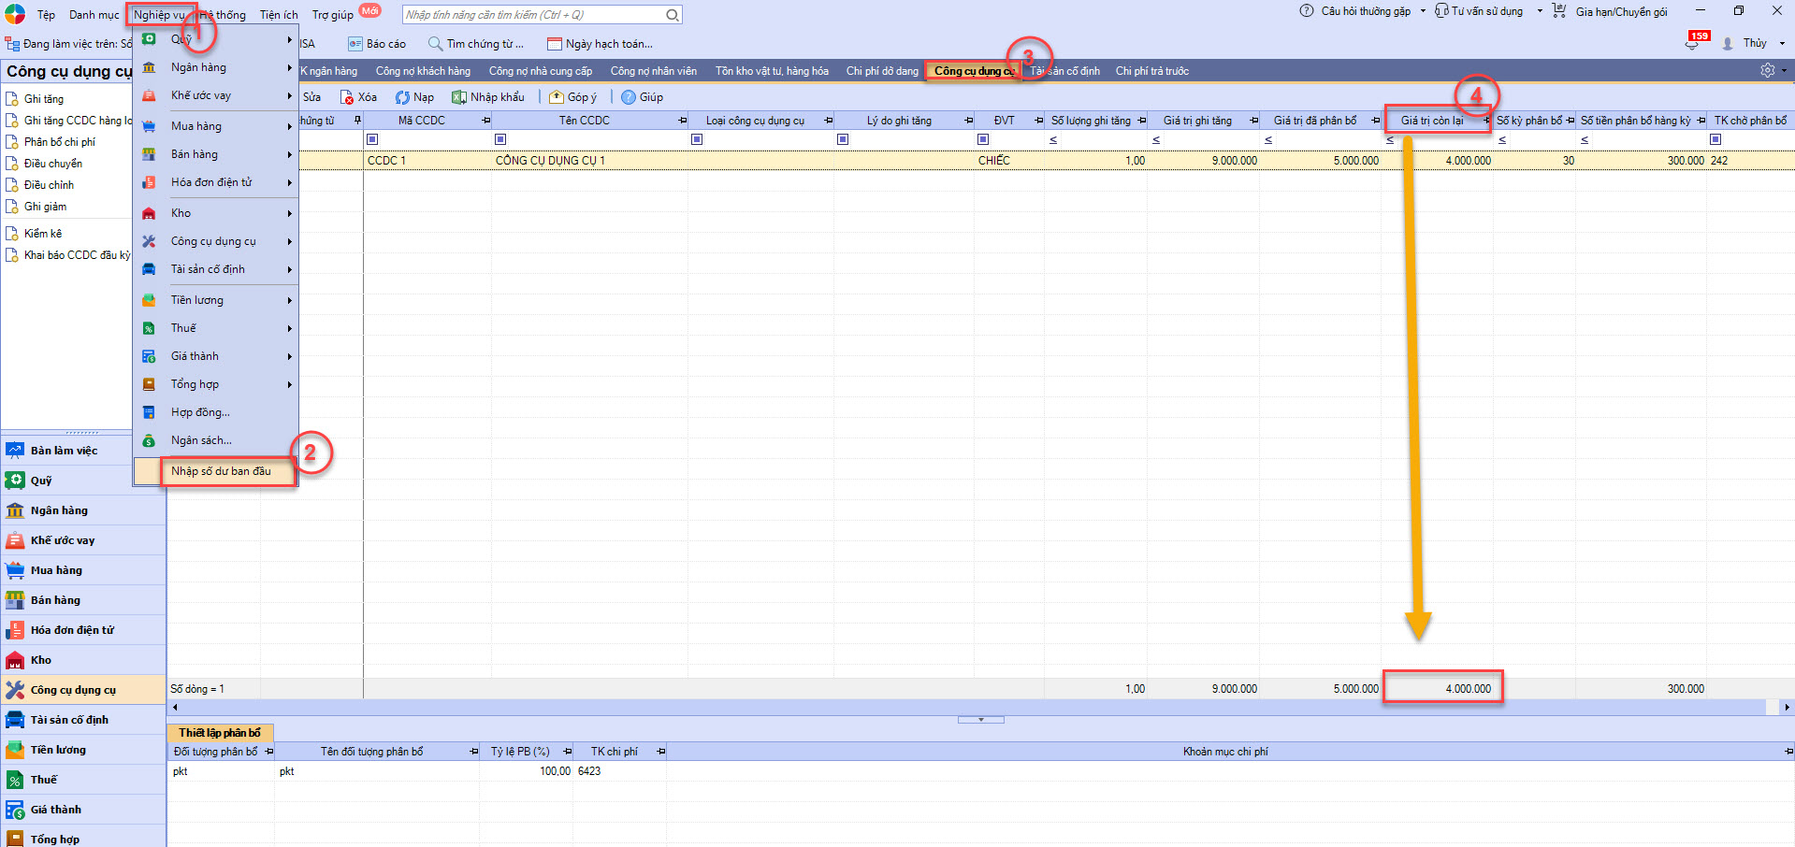This screenshot has height=847, width=1795.
Task: Toggle the pin on Tên CCDC column
Action: tap(682, 121)
